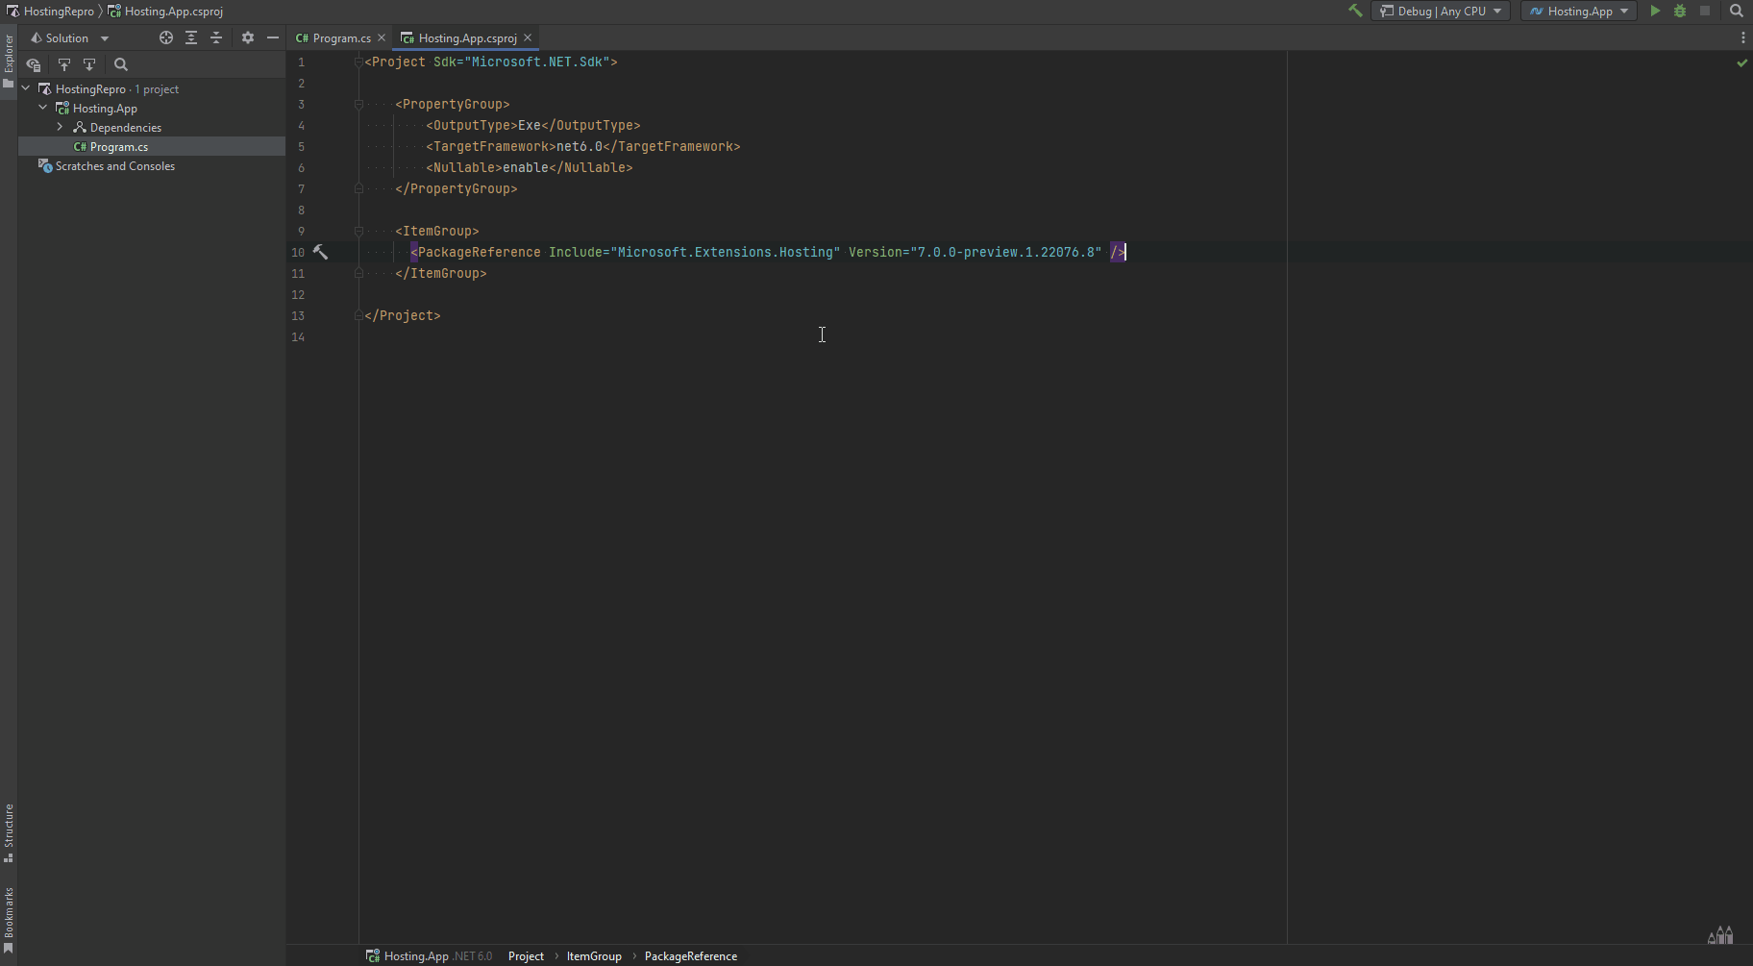Click the magnifier icon in the Solution explorer toolbar
Image resolution: width=1753 pixels, height=966 pixels.
(121, 64)
